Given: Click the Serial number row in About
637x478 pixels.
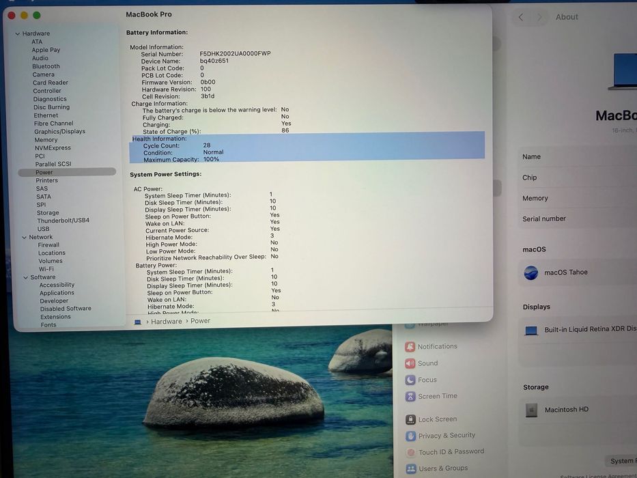Looking at the screenshot, I should [x=578, y=219].
